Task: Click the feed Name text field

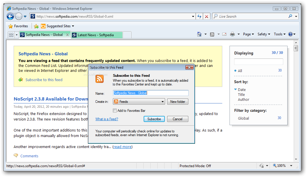Action: [151, 93]
